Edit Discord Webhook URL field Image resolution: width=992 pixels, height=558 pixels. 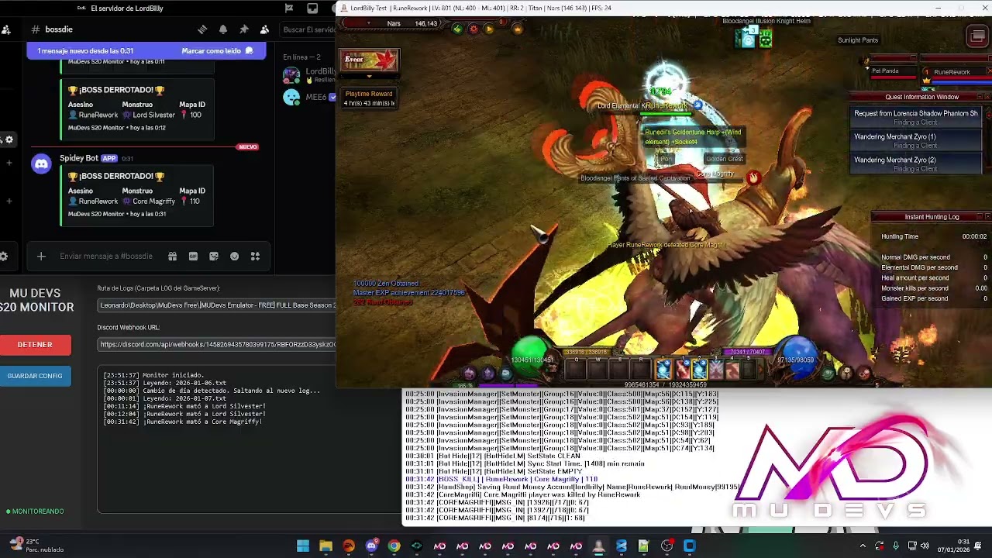pos(217,344)
